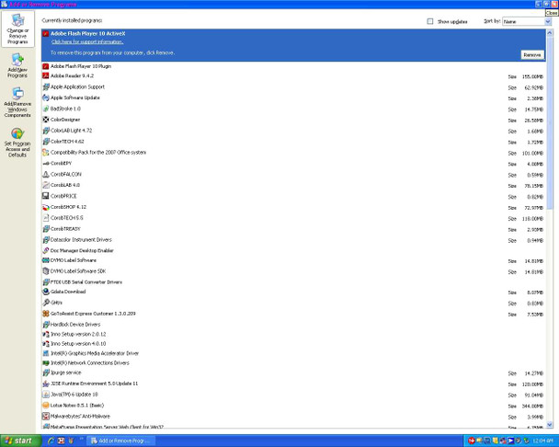Select the Inno Setup version 4.0.10 row
The image size is (559, 447).
tap(293, 344)
